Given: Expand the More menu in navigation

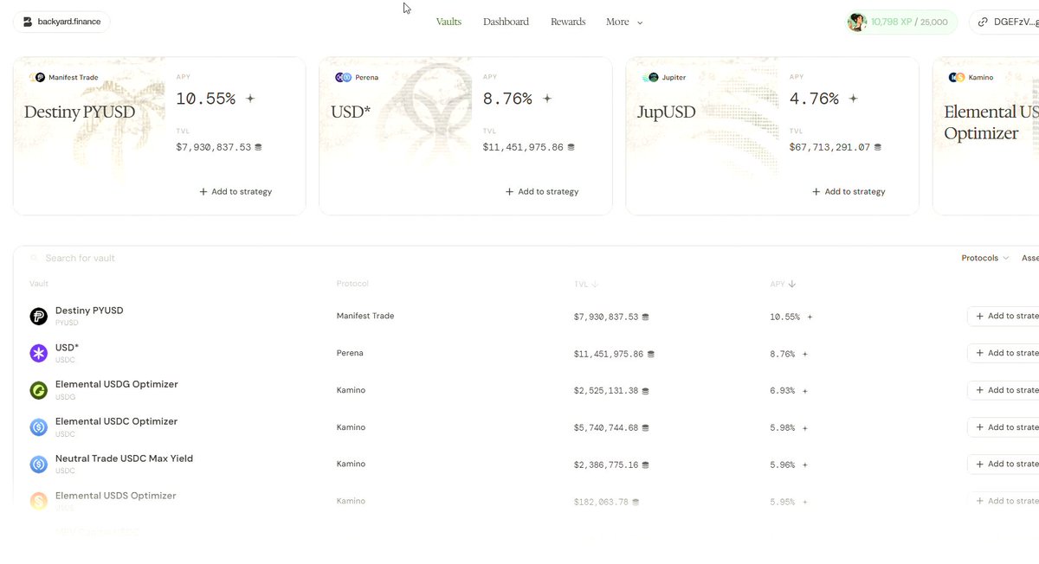Looking at the screenshot, I should pyautogui.click(x=624, y=22).
